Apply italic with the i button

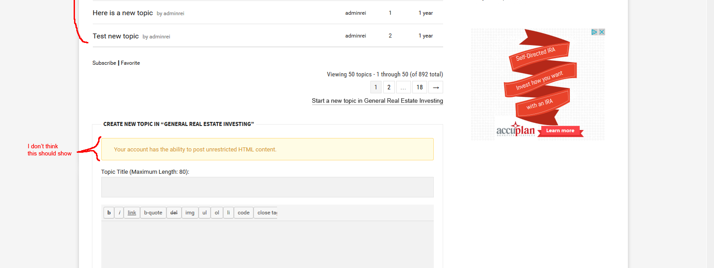[x=119, y=213]
